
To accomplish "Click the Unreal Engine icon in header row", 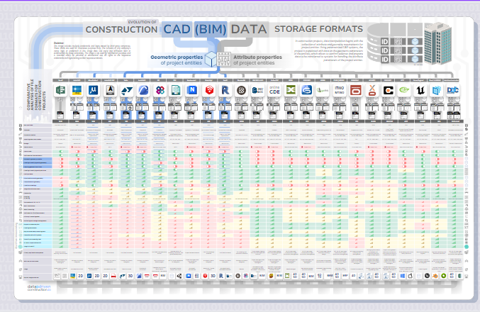I will [420, 90].
